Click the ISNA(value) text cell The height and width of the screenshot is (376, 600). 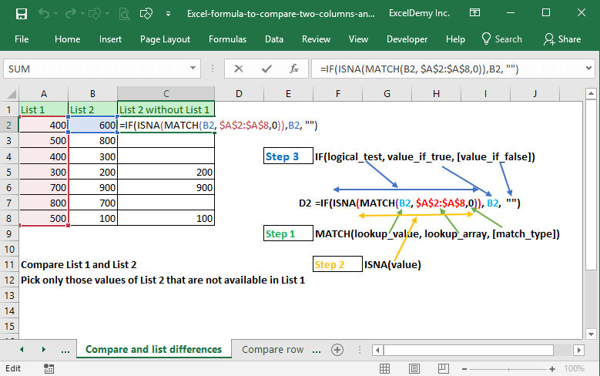393,264
